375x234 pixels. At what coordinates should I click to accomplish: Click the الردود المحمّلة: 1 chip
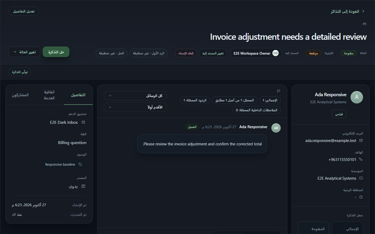click(x=195, y=100)
